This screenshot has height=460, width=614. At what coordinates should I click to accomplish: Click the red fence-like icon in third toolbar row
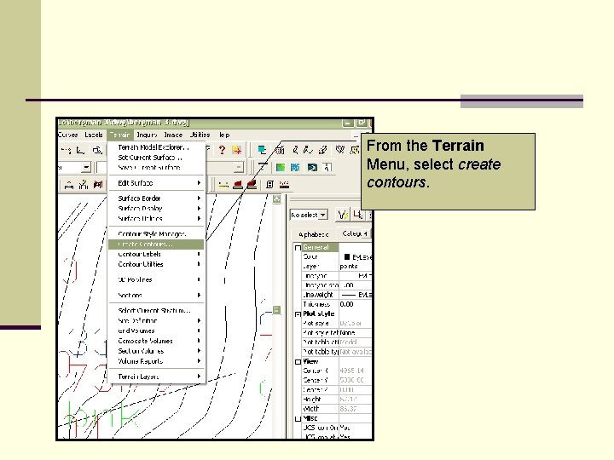point(98,185)
